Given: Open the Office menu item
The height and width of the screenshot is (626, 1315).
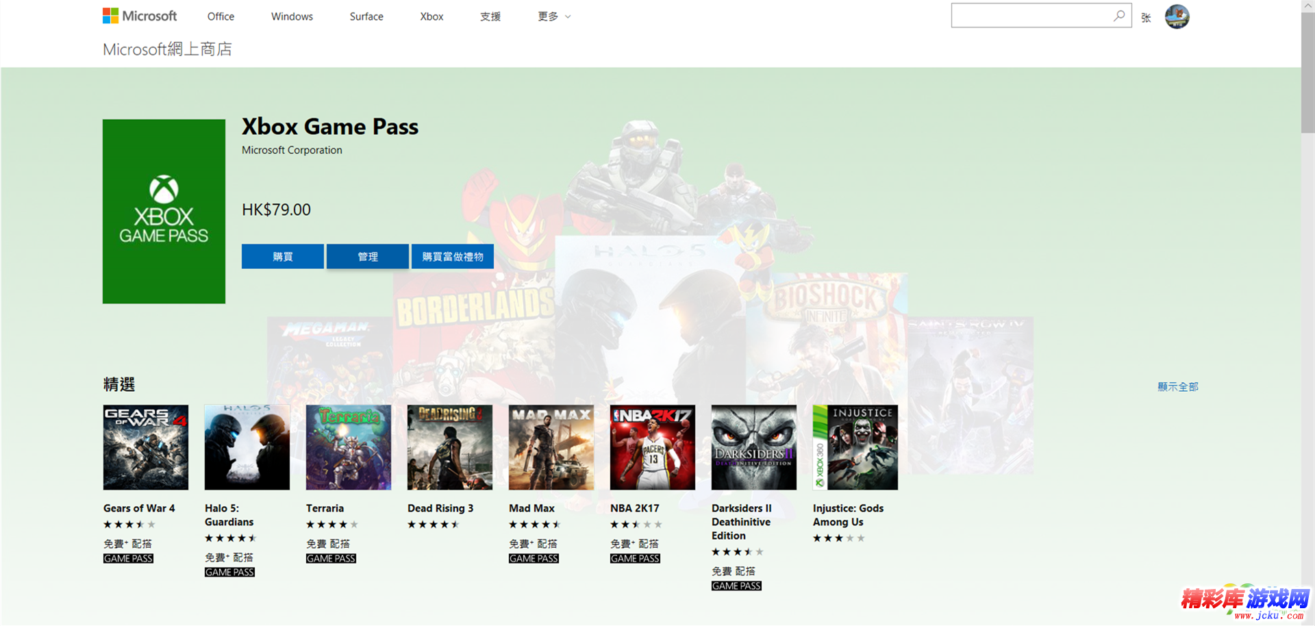Looking at the screenshot, I should [221, 16].
